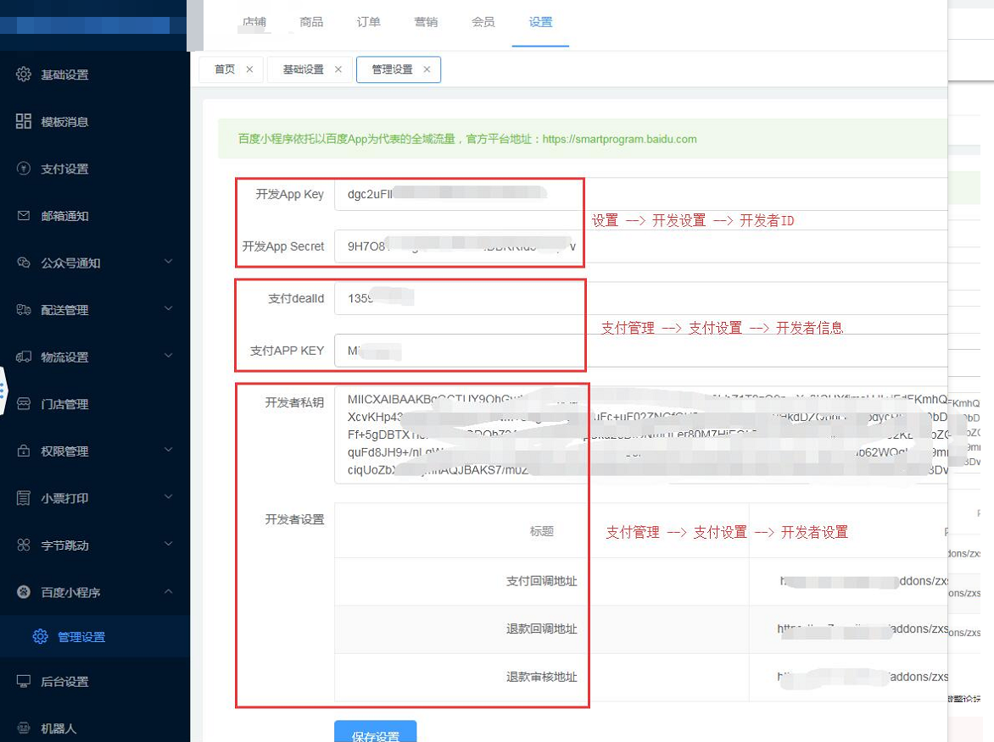994x742 pixels.
Task: Open the 设置 top menu
Action: point(541,22)
